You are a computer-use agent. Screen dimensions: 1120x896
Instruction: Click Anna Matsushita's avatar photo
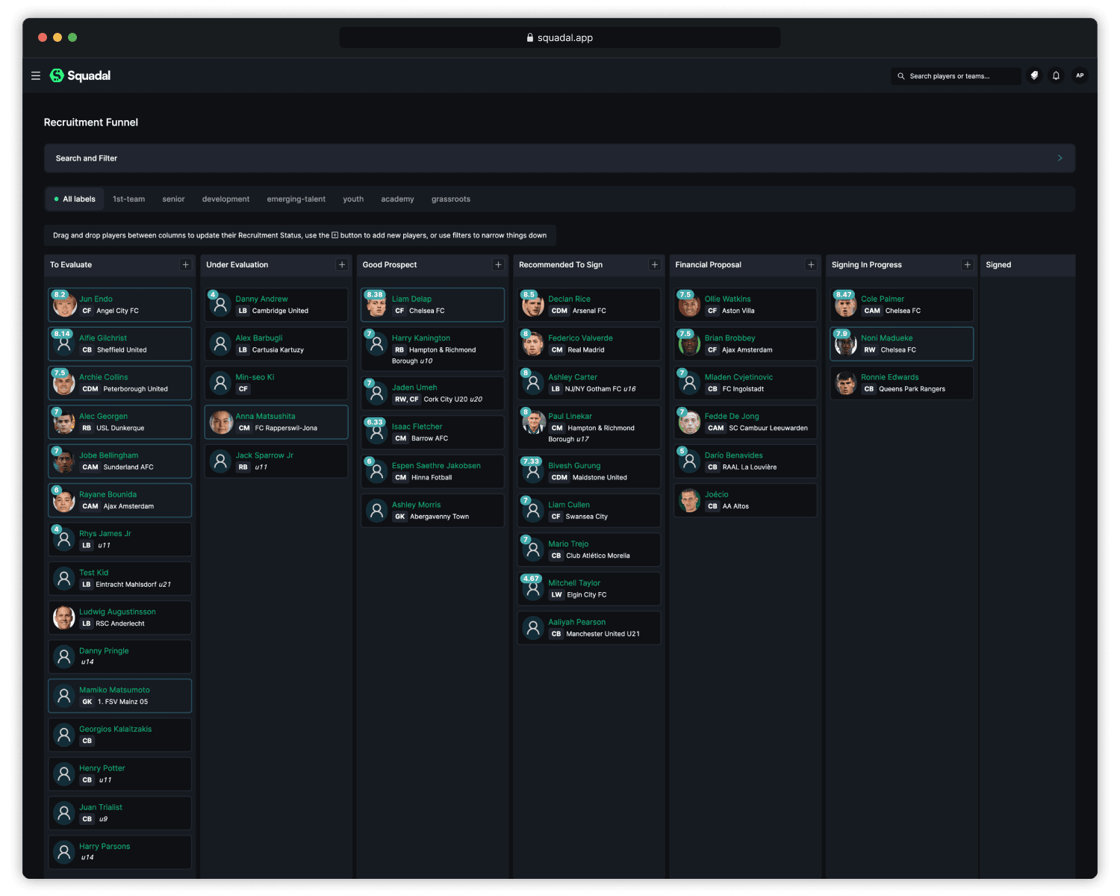[220, 422]
